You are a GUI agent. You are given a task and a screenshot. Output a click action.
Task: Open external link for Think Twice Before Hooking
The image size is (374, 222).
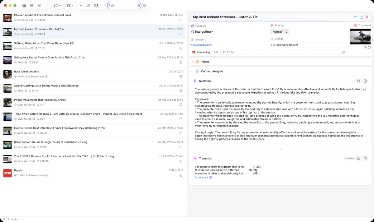pos(181,119)
